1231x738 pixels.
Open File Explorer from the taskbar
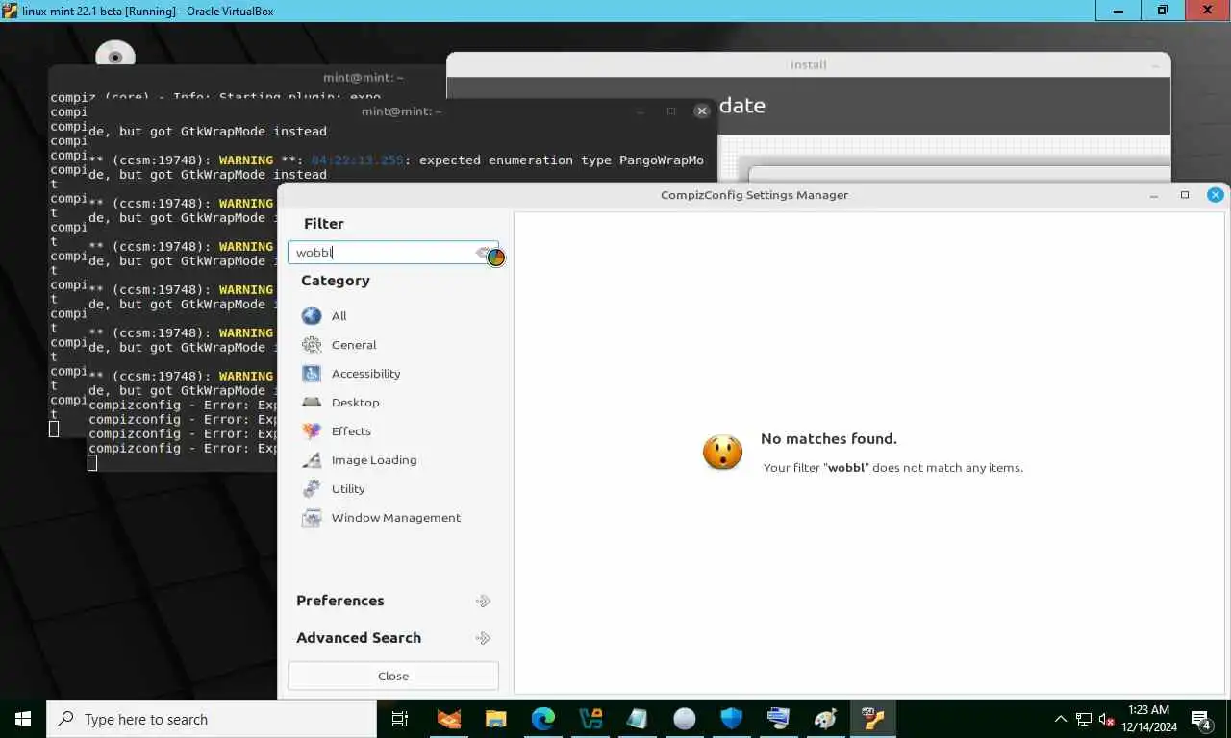point(496,719)
